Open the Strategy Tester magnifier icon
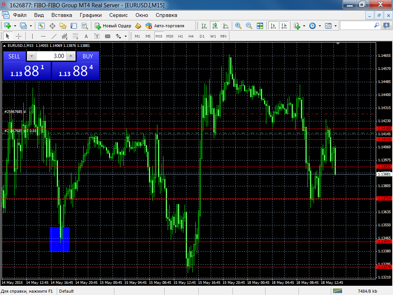This screenshot has width=393, height=295. [85, 26]
